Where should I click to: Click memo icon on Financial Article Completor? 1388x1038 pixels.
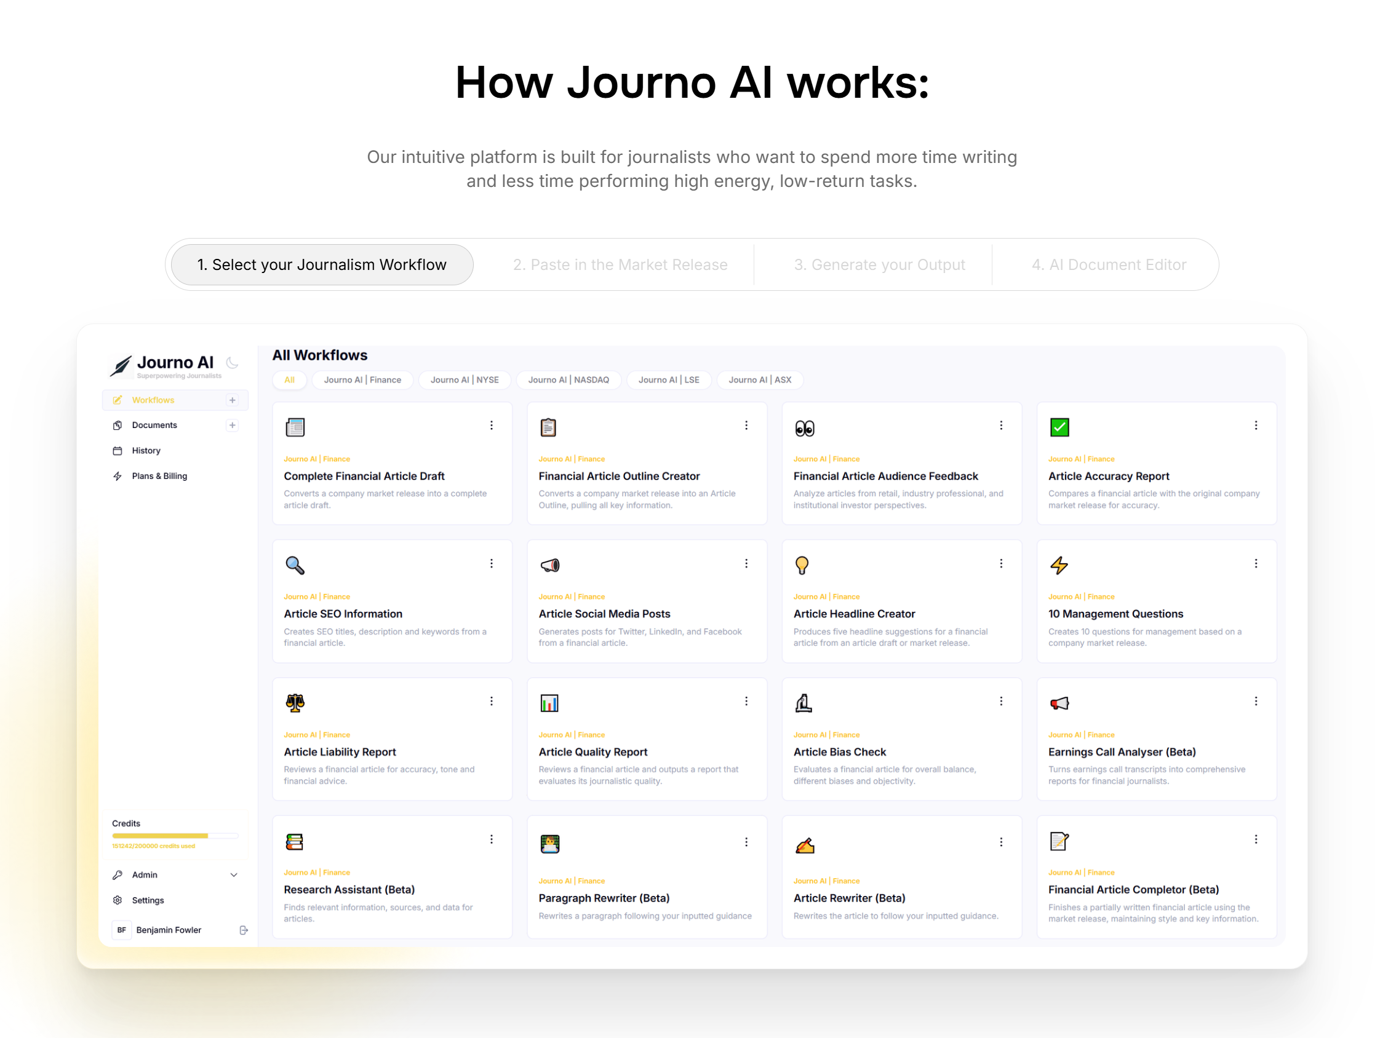click(x=1059, y=842)
